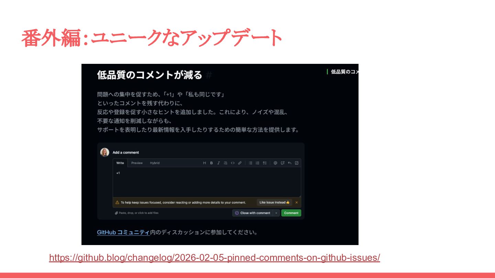Open the github.blog changelog URL link
The width and height of the screenshot is (495, 278).
tap(214, 258)
